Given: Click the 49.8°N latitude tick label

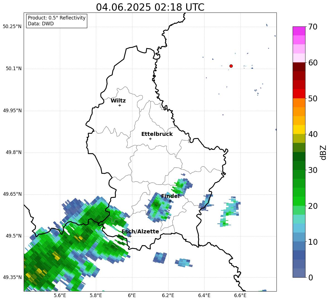Looking at the screenshot, I should 14,152.
